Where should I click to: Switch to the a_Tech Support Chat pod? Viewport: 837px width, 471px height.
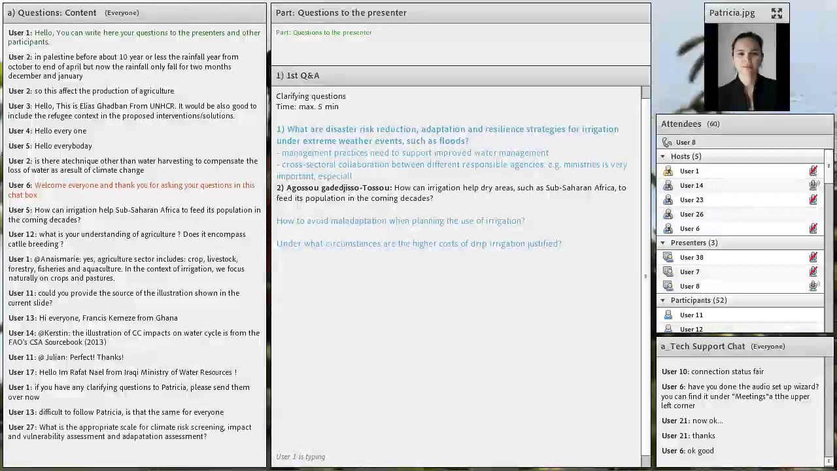pyautogui.click(x=703, y=346)
